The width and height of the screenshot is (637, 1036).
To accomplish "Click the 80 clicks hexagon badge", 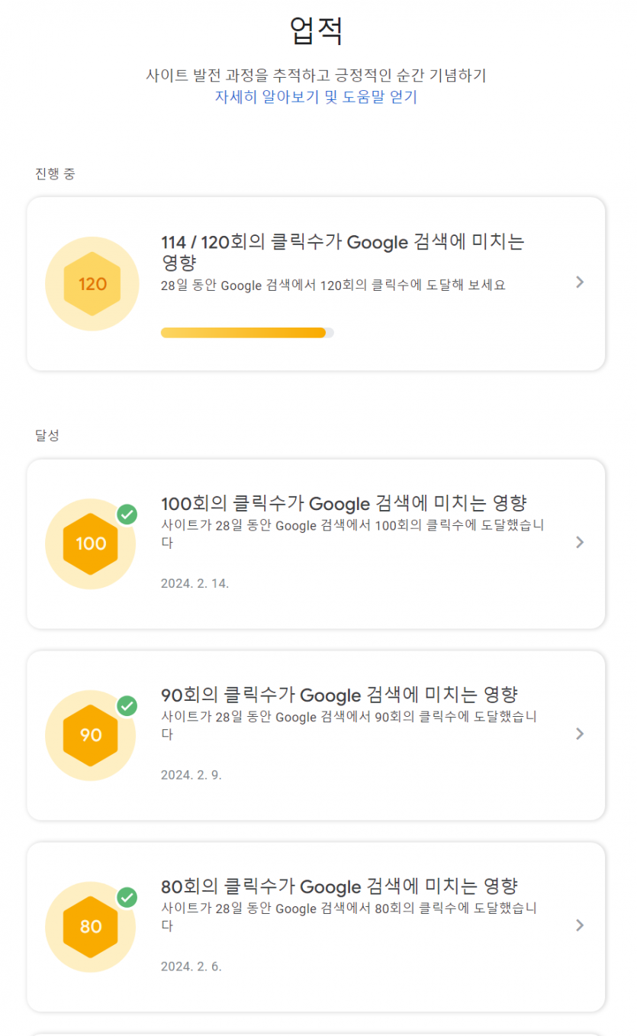I will click(x=91, y=927).
